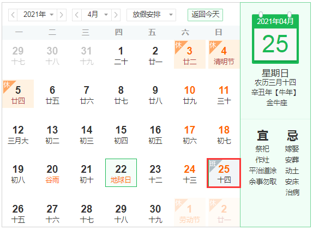Select April 5 with 休 badge

point(18,94)
